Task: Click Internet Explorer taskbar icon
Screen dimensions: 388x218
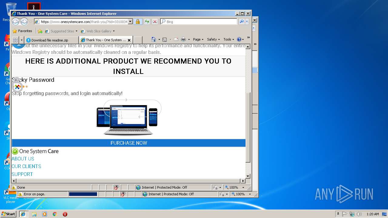Action: pos(23,214)
